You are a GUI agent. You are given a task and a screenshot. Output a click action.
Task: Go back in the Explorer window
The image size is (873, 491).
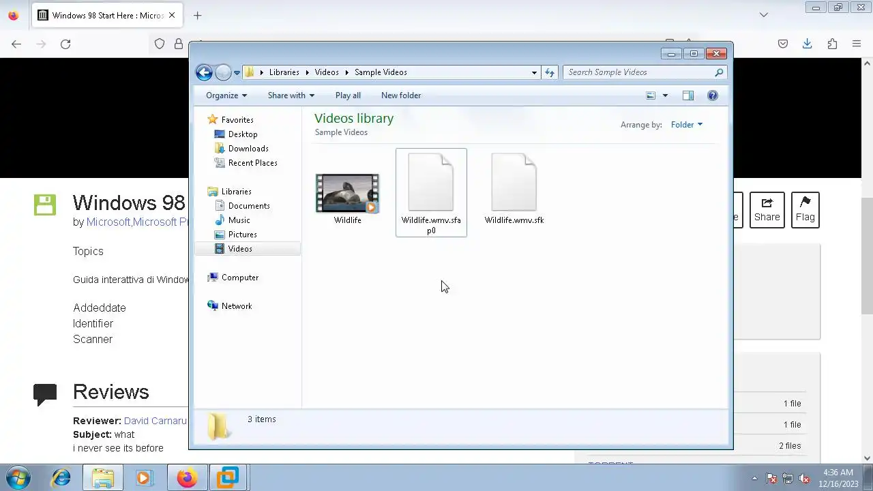204,72
